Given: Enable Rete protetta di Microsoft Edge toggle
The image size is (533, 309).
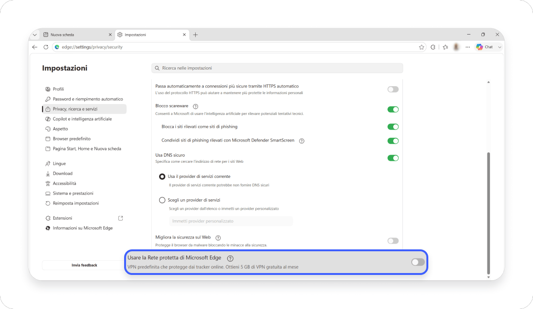Looking at the screenshot, I should pyautogui.click(x=418, y=262).
